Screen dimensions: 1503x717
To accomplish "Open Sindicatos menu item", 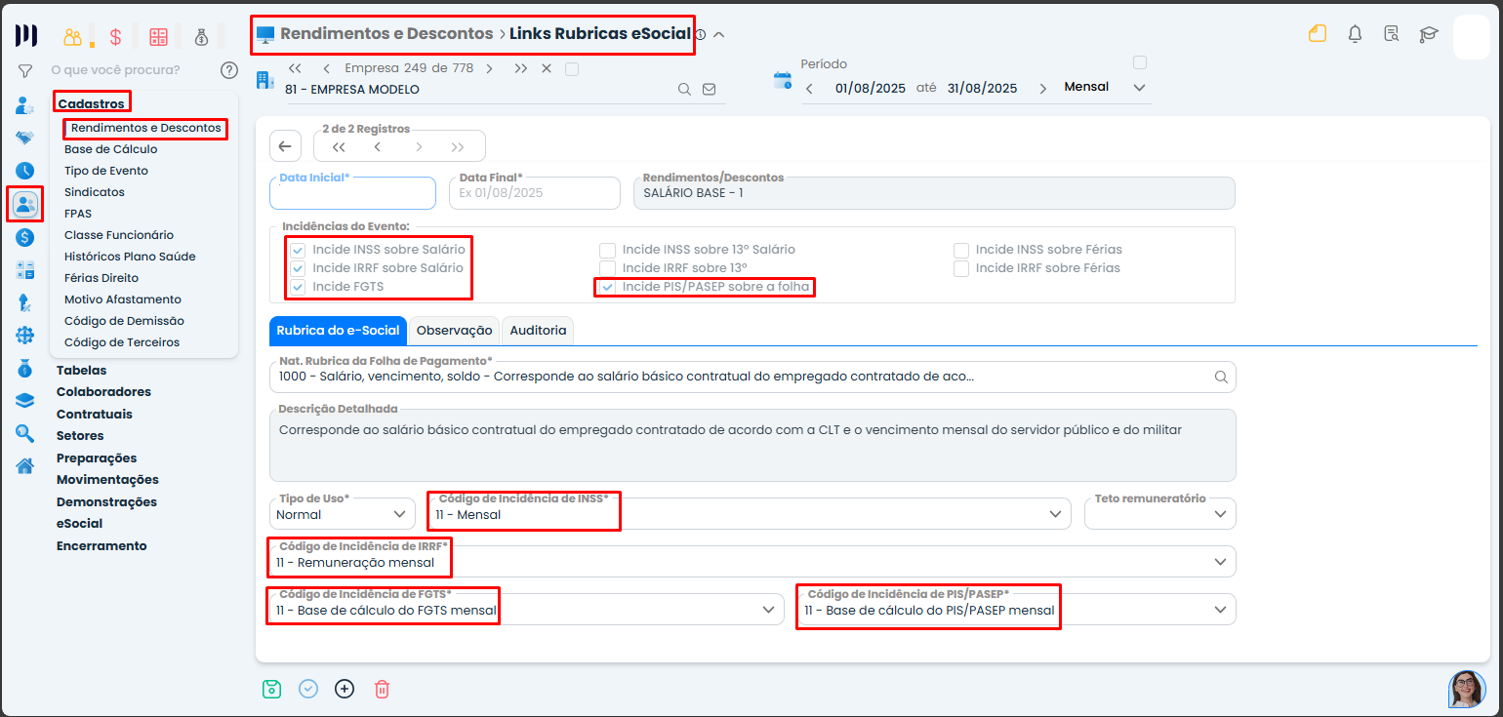I will pos(95,192).
